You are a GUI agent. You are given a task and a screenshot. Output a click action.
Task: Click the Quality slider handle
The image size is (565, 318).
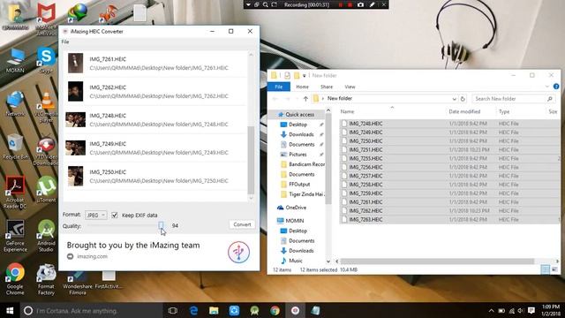161,226
